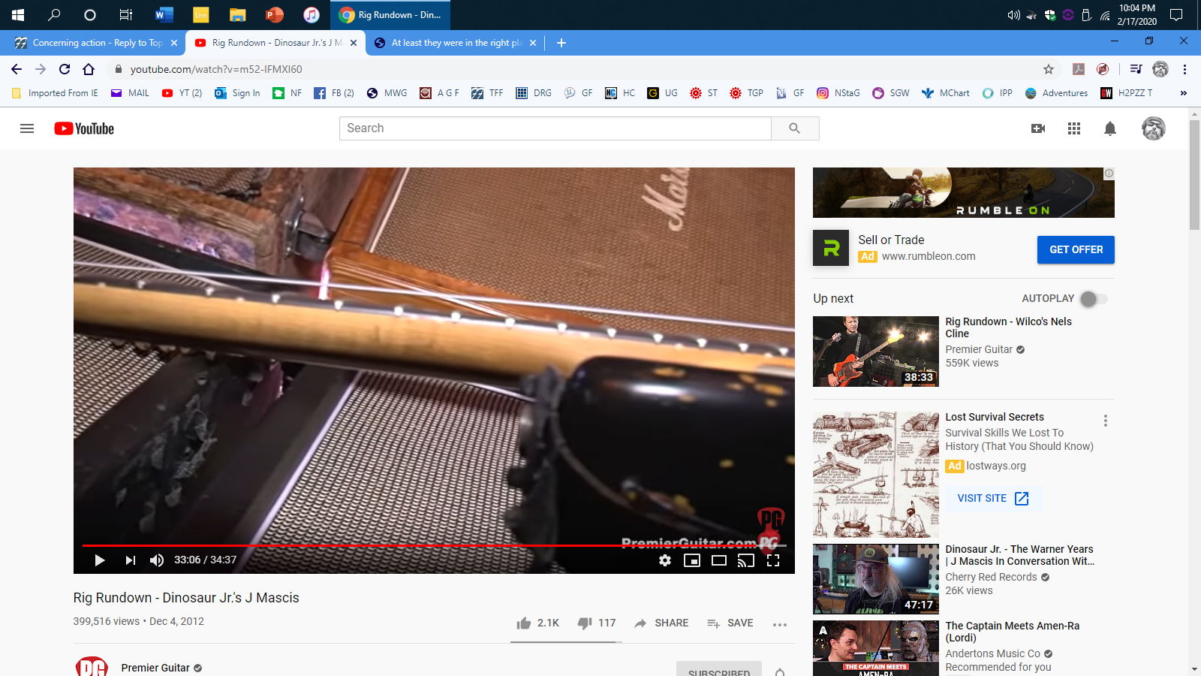Image resolution: width=1201 pixels, height=676 pixels.
Task: Open the player settings gear
Action: click(x=665, y=560)
